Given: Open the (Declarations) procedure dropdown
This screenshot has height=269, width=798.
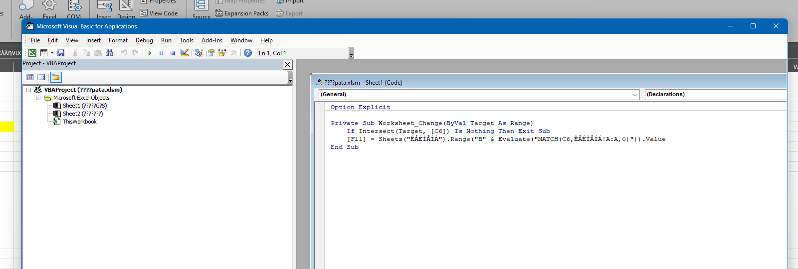Looking at the screenshot, I should [716, 94].
